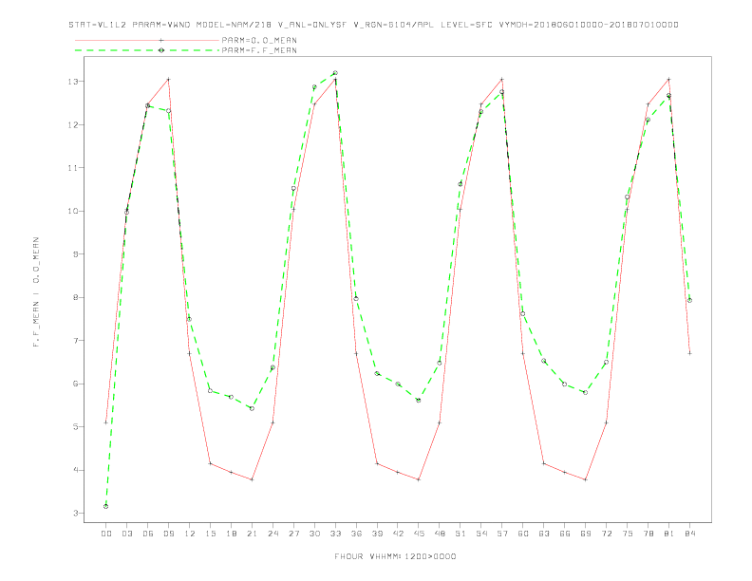
Task: Select the PARM=F.F_MEAN legend label
Action: 259,50
